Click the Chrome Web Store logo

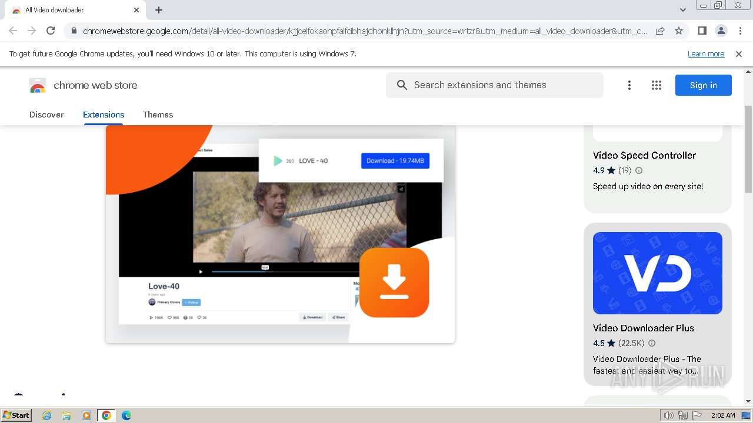tap(38, 86)
